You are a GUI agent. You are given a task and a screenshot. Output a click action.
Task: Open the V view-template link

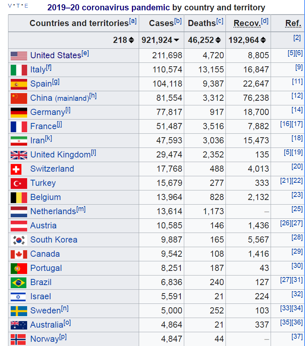pos(10,6)
